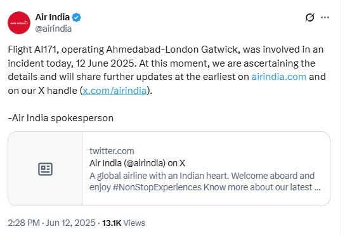The width and height of the screenshot is (352, 236).
Task: Click card description about NonStopExperiences
Action: [205, 181]
